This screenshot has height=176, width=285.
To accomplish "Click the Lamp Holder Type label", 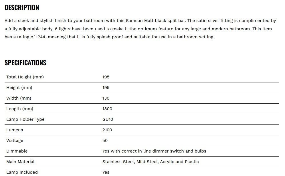I will coord(25,119).
